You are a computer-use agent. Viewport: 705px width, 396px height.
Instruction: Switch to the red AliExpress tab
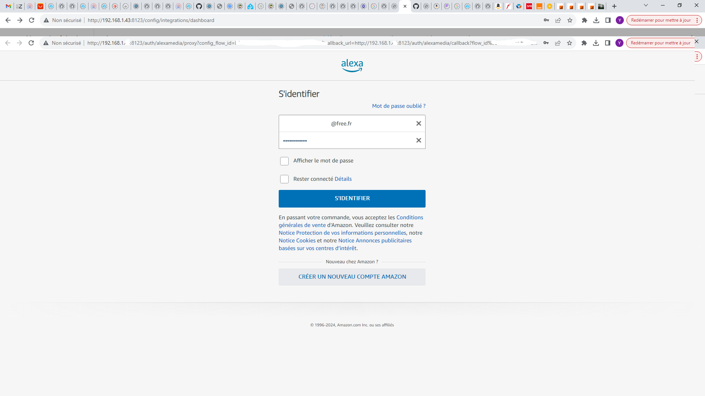tap(40, 6)
